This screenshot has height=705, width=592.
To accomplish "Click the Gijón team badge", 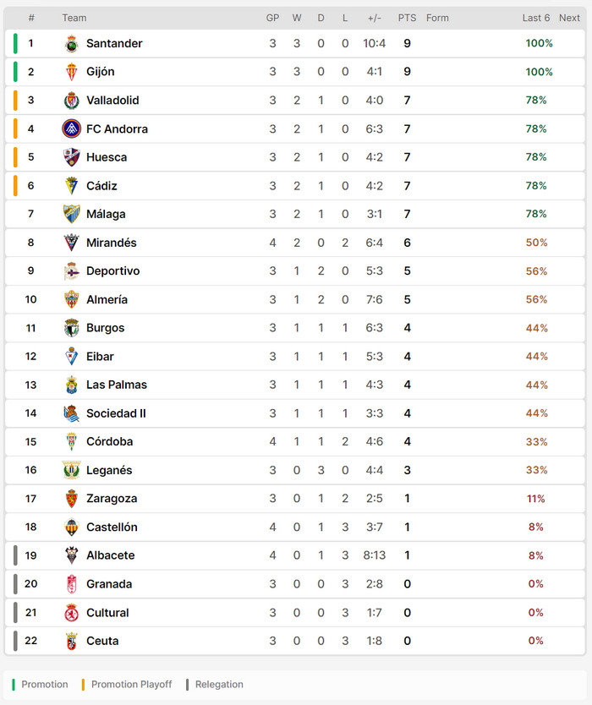I will point(71,72).
